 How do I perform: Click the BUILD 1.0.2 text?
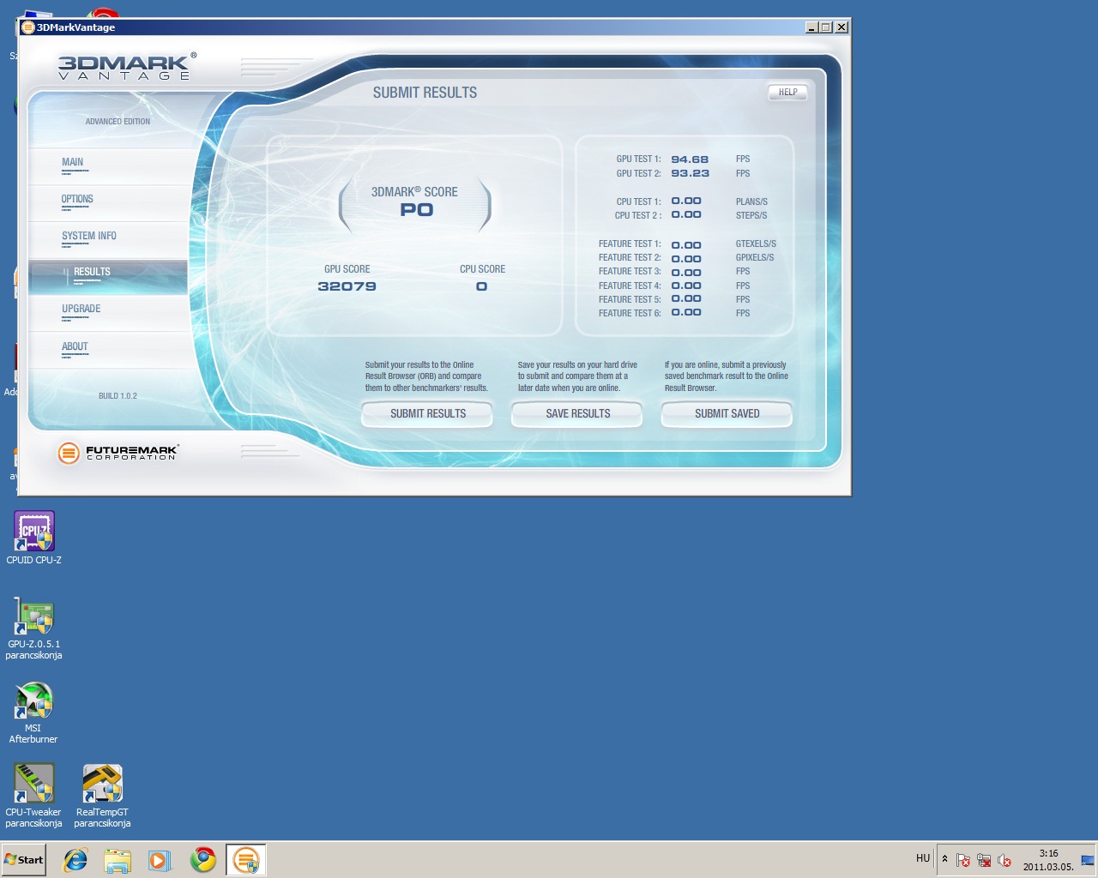pyautogui.click(x=118, y=396)
